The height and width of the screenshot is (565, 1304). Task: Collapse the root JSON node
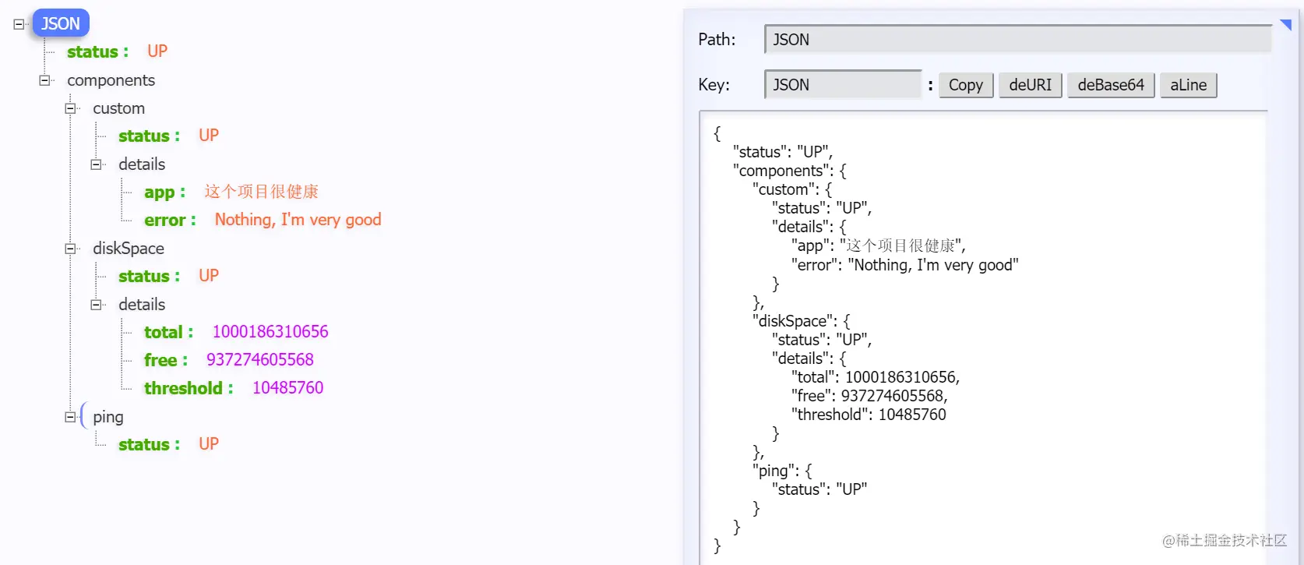click(x=19, y=24)
